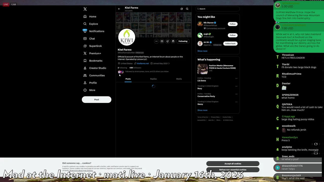Click the Post button
The height and width of the screenshot is (182, 324).
tap(96, 100)
